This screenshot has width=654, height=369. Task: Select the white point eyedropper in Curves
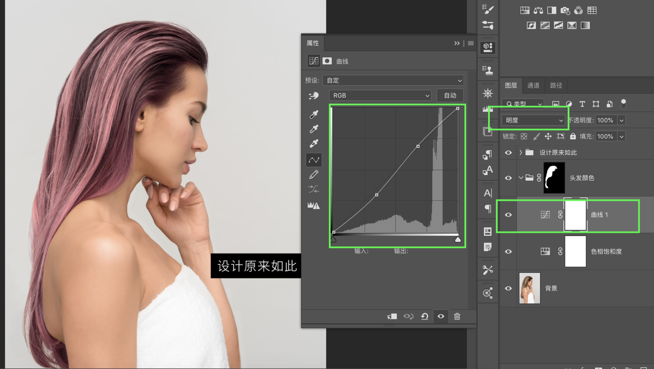tap(314, 143)
